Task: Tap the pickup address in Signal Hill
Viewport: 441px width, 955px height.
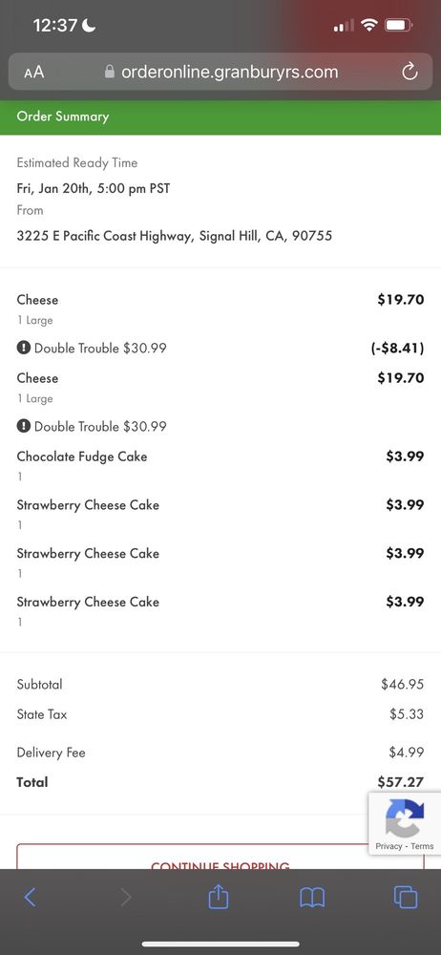Action: click(x=175, y=236)
